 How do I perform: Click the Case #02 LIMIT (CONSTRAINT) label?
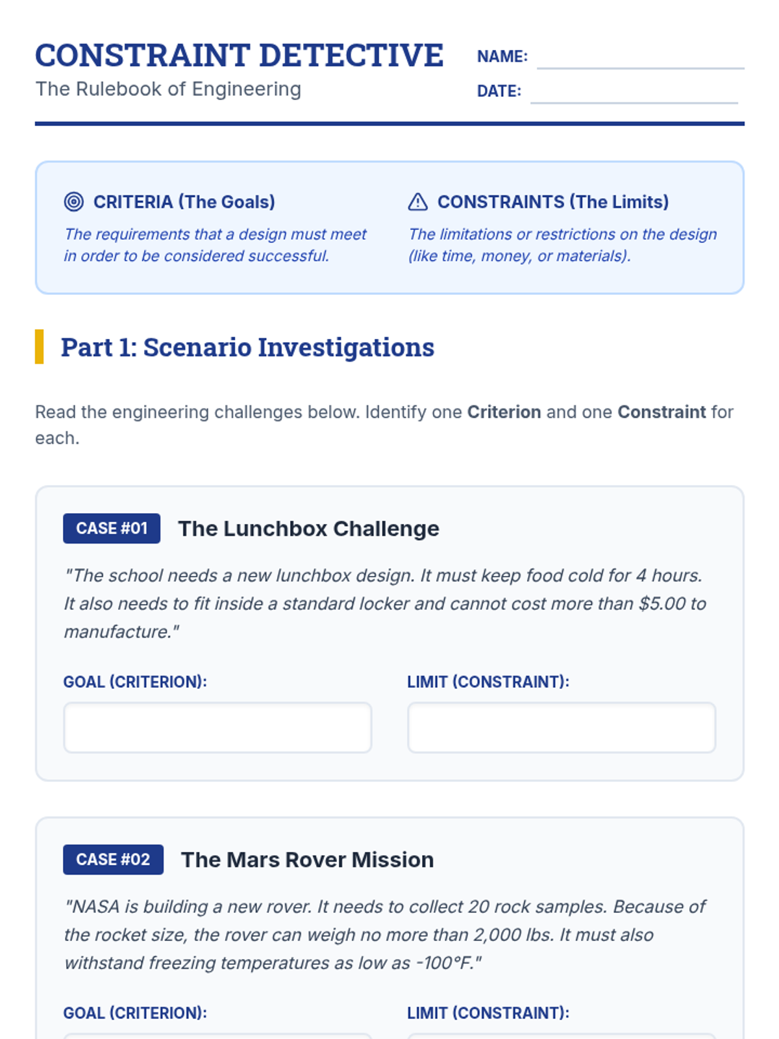488,1013
